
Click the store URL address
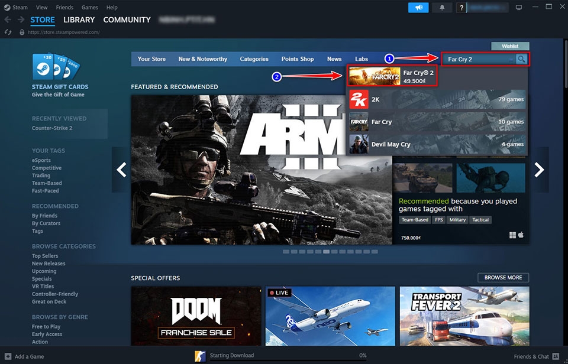click(x=64, y=32)
